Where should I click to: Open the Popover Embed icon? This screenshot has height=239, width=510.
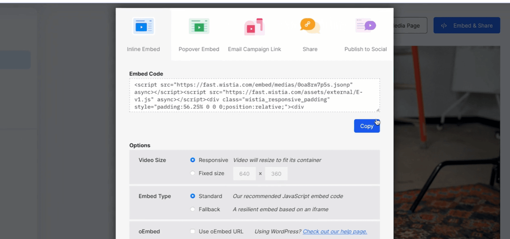[199, 26]
